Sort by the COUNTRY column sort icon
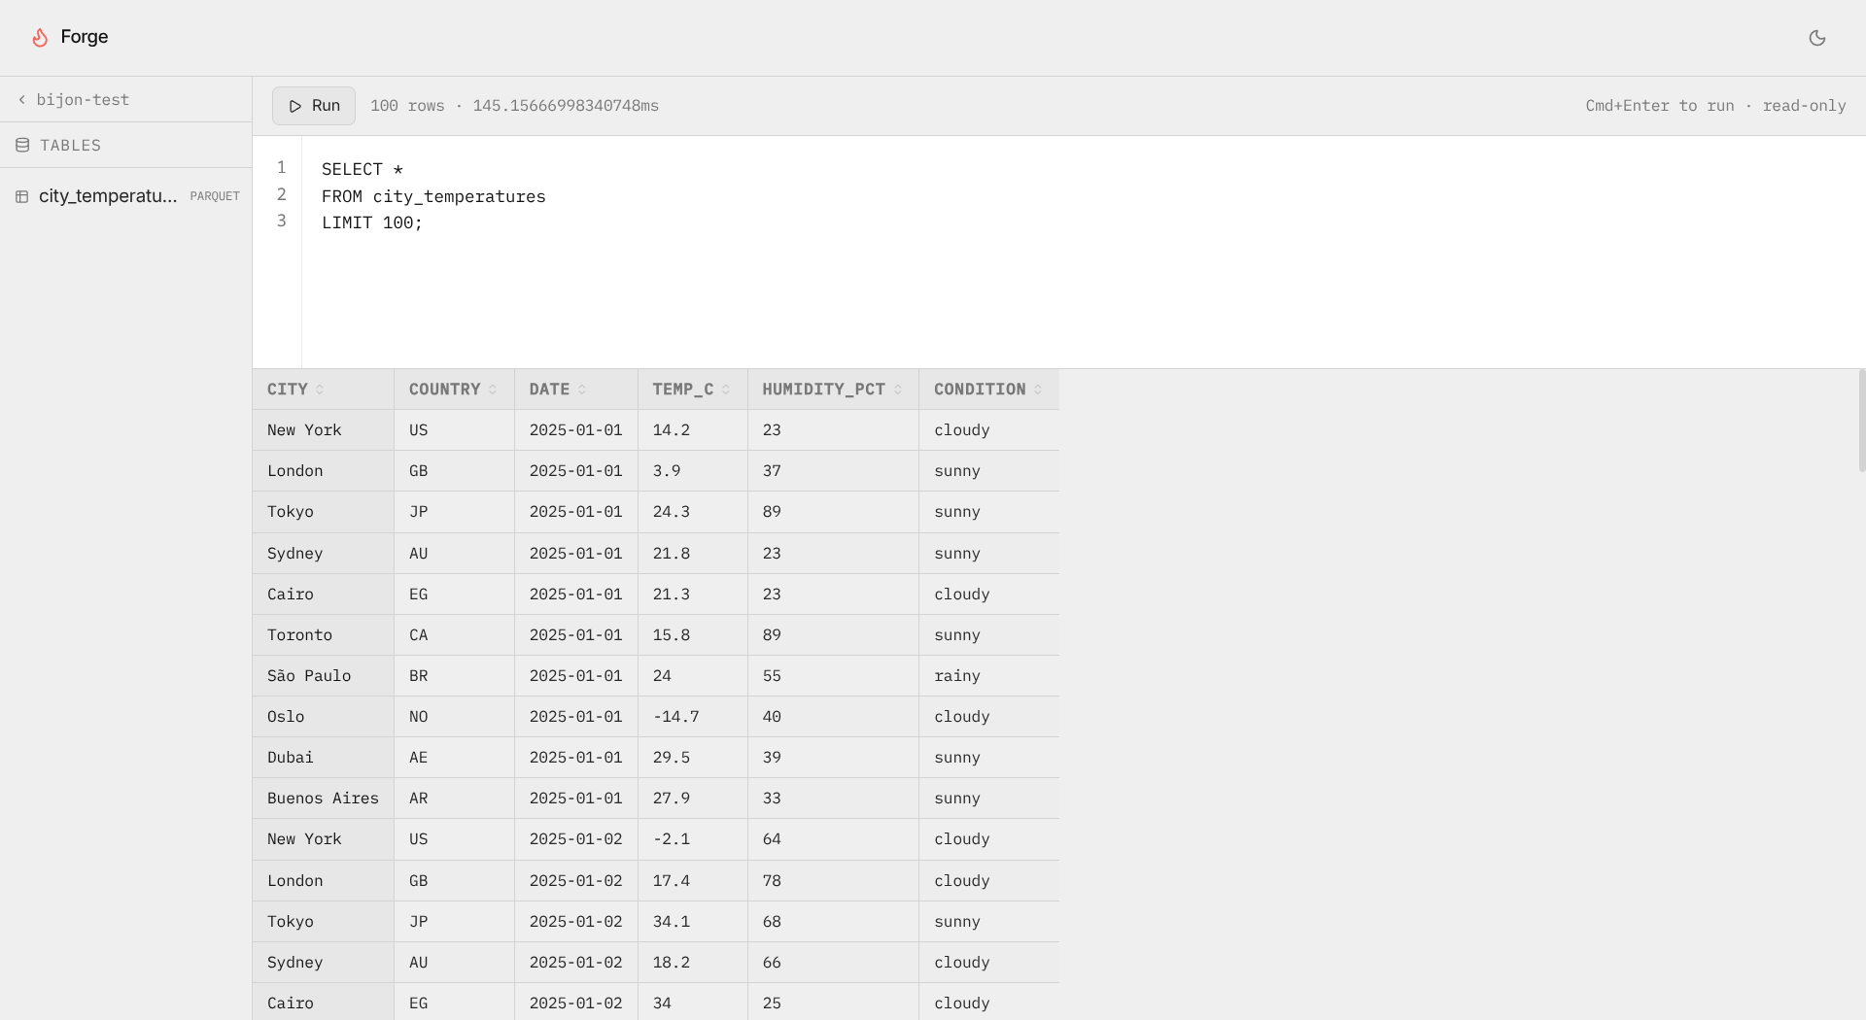This screenshot has height=1020, width=1866. [493, 390]
